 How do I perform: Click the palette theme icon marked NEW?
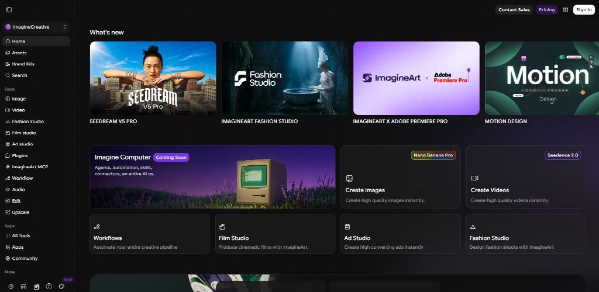tap(61, 286)
